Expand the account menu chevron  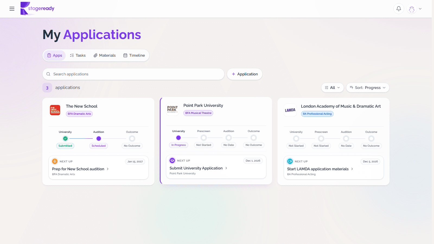(420, 9)
